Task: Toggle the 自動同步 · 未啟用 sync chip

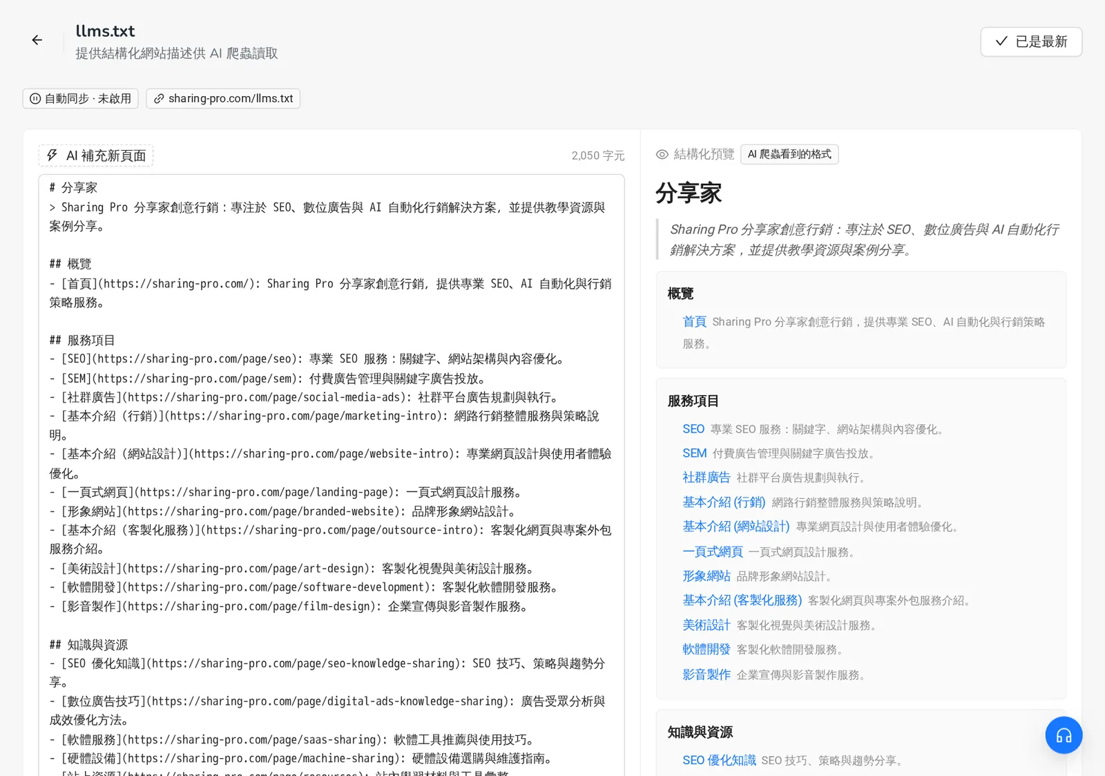Action: pos(81,99)
